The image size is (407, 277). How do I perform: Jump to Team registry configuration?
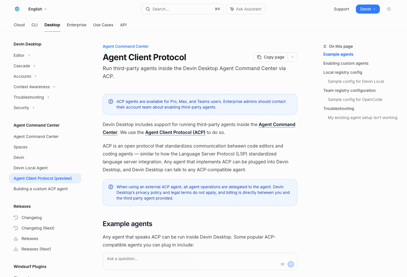pos(349,90)
